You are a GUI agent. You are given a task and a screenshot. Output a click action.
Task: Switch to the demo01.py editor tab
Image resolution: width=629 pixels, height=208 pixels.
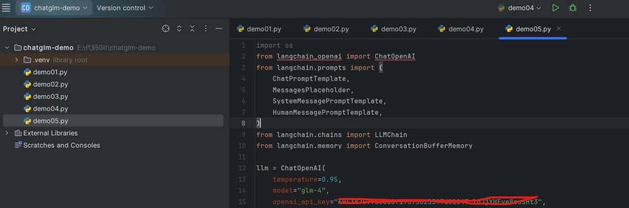coord(259,29)
